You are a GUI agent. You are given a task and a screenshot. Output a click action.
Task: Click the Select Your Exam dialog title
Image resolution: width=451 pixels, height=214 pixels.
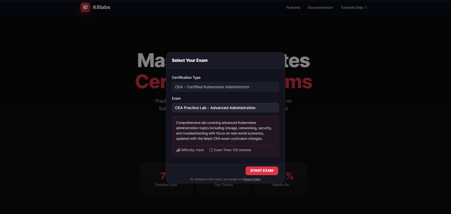[x=190, y=61]
